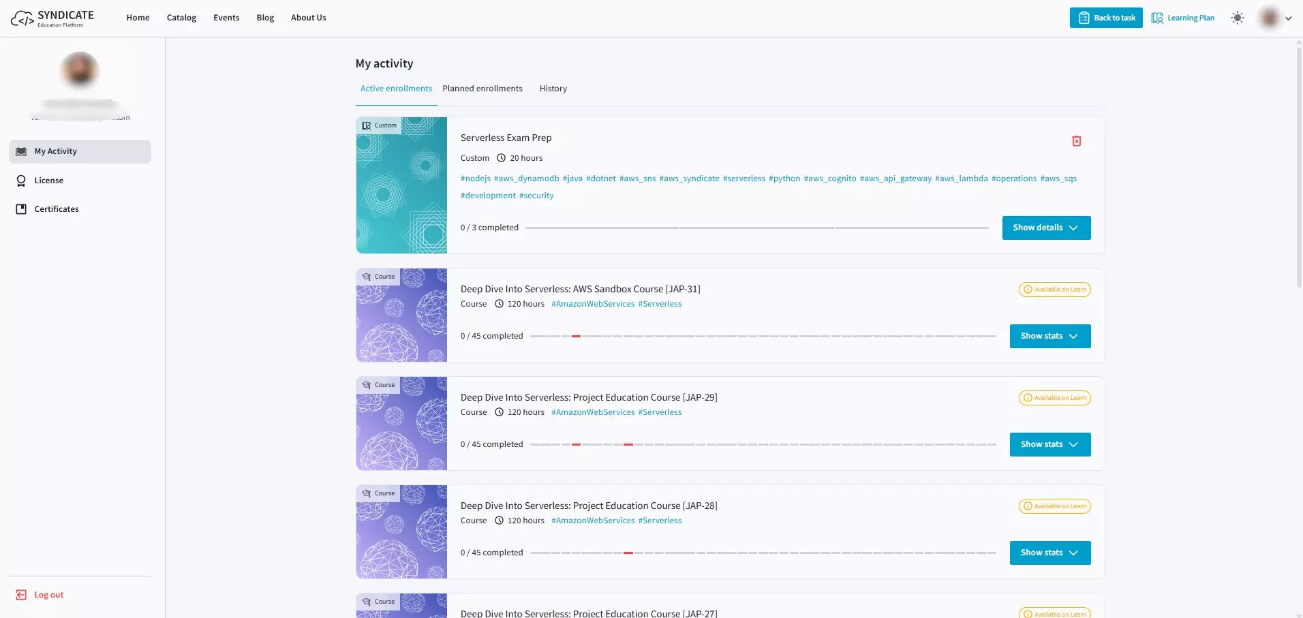Viewport: 1303px width, 618px height.
Task: Click Available on Learn badge for JAP-31
Action: 1055,290
